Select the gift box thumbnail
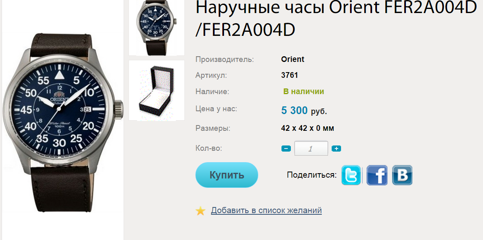 click(x=157, y=90)
